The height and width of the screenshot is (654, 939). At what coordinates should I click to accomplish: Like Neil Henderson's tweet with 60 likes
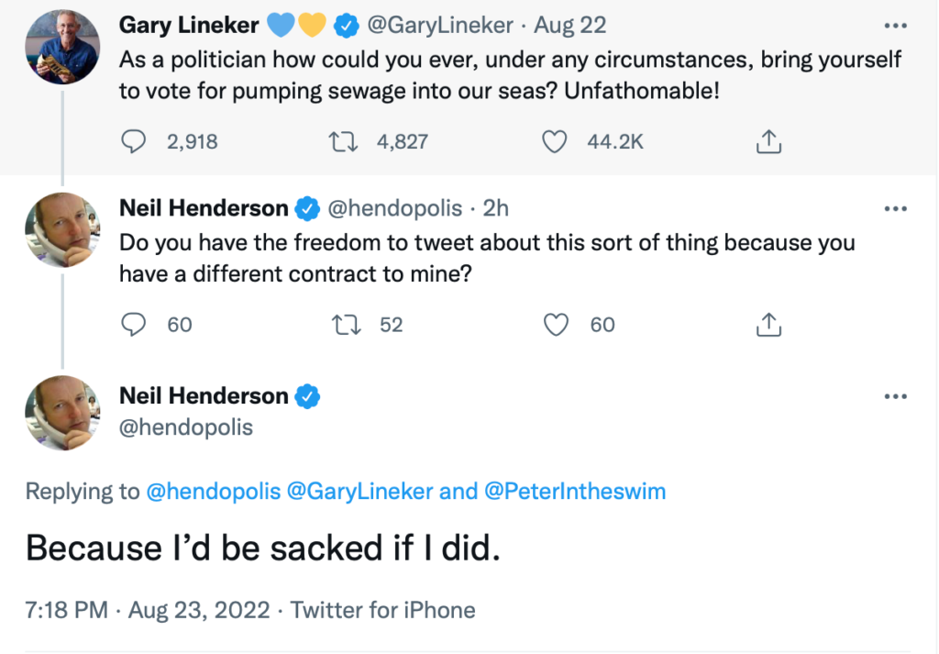click(557, 325)
